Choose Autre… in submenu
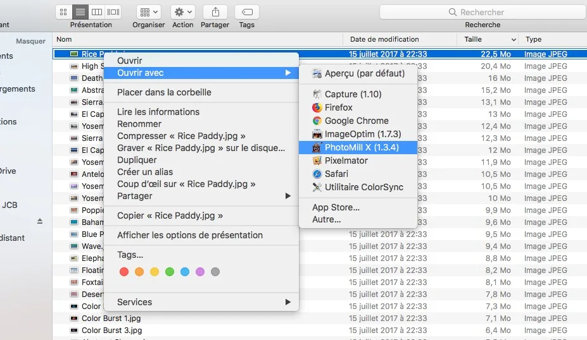587x340 pixels. coord(358,219)
